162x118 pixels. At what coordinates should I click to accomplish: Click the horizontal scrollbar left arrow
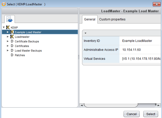click(x=82, y=105)
